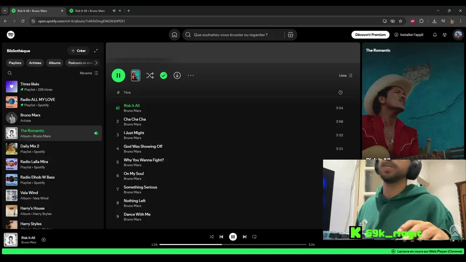Open Vala Wind album
The width and height of the screenshot is (466, 262).
(x=53, y=195)
